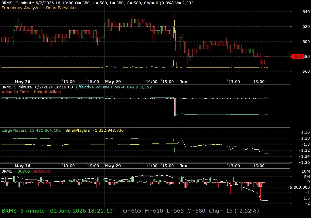Click 'Value In Time - Pascal Willain' text

[31, 92]
